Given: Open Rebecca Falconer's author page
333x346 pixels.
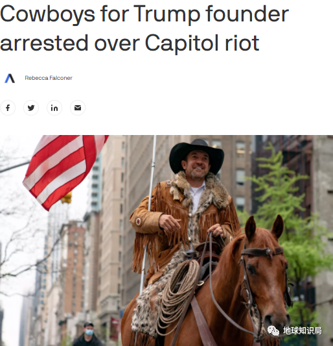Looking at the screenshot, I should coord(49,78).
